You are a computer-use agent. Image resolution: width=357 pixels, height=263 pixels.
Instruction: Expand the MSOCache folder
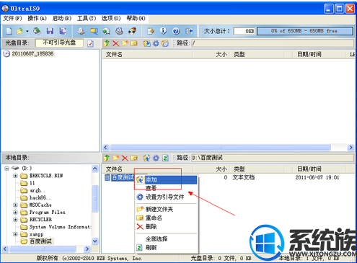click(16, 205)
